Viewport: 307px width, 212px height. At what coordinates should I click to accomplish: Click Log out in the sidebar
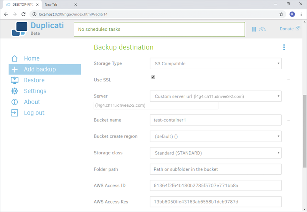(34, 113)
